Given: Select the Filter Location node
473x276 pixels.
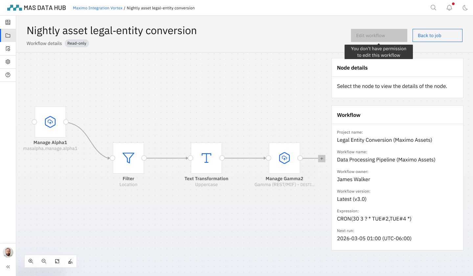Looking at the screenshot, I should pyautogui.click(x=128, y=158).
